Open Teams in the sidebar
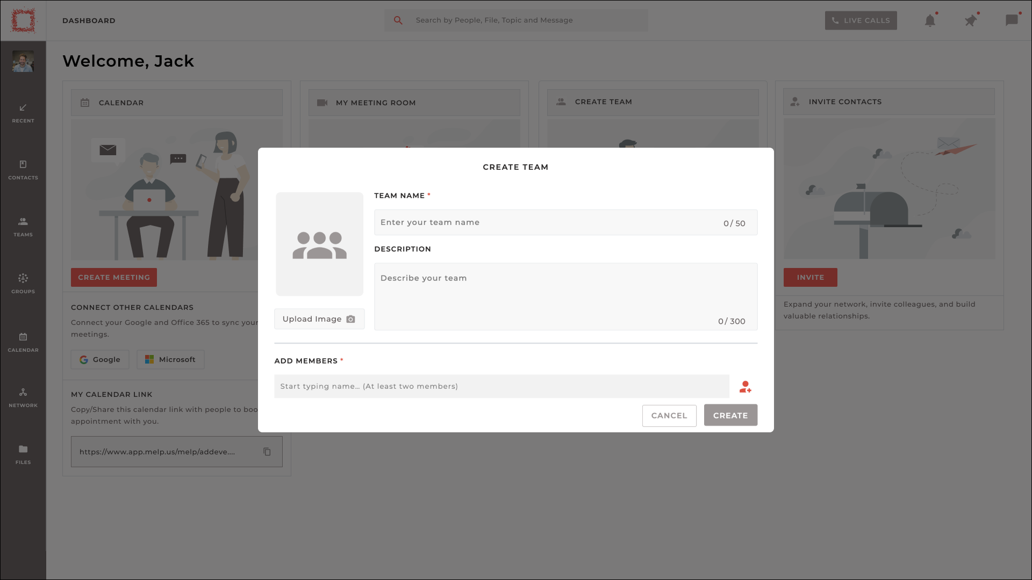This screenshot has width=1032, height=580. click(x=23, y=227)
